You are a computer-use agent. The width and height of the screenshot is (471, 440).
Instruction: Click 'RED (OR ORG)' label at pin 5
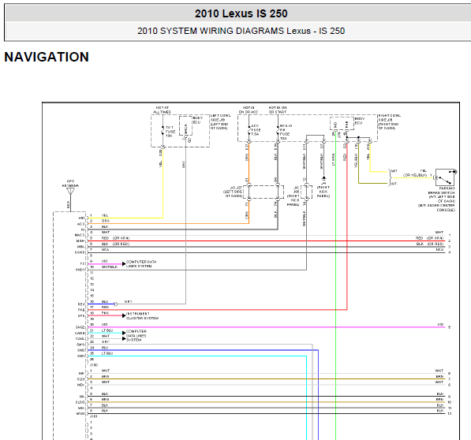(115, 238)
